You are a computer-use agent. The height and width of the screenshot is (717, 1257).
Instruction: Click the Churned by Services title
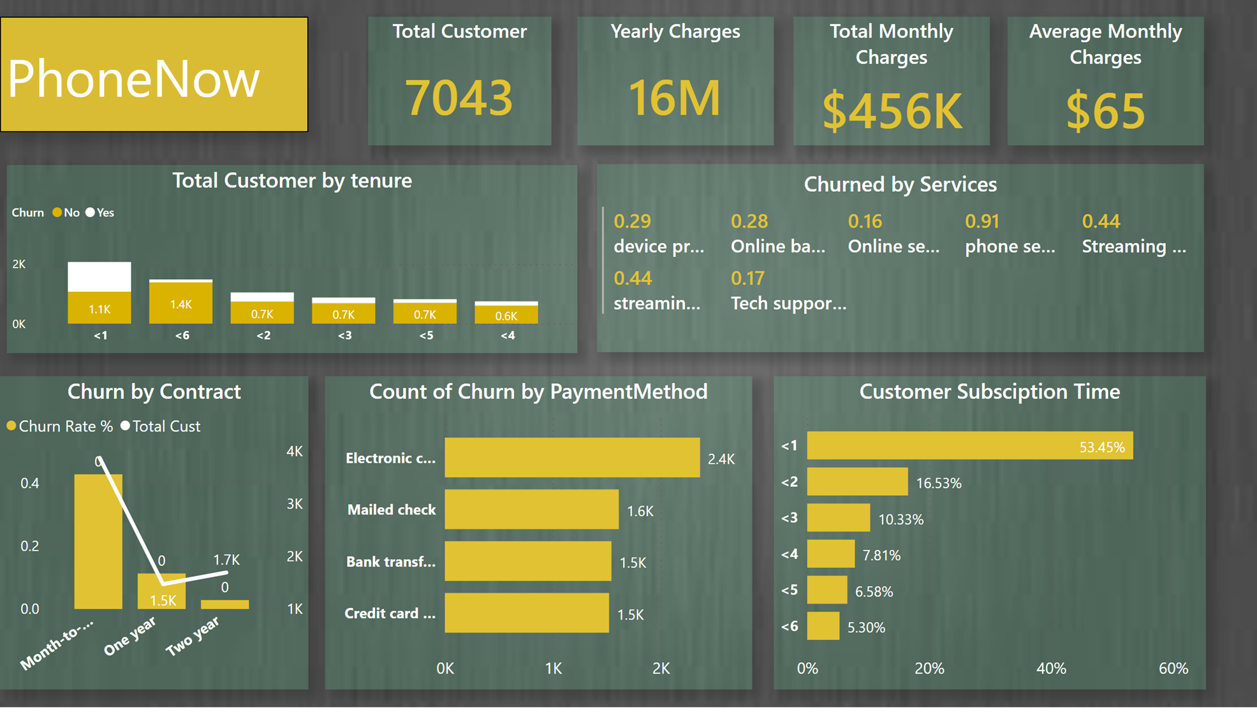pyautogui.click(x=900, y=184)
